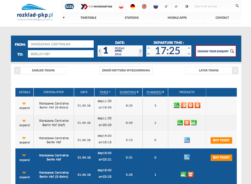Show EARLIER TRAINS
Image resolution: width=251 pixels, height=184 pixels.
tap(44, 70)
